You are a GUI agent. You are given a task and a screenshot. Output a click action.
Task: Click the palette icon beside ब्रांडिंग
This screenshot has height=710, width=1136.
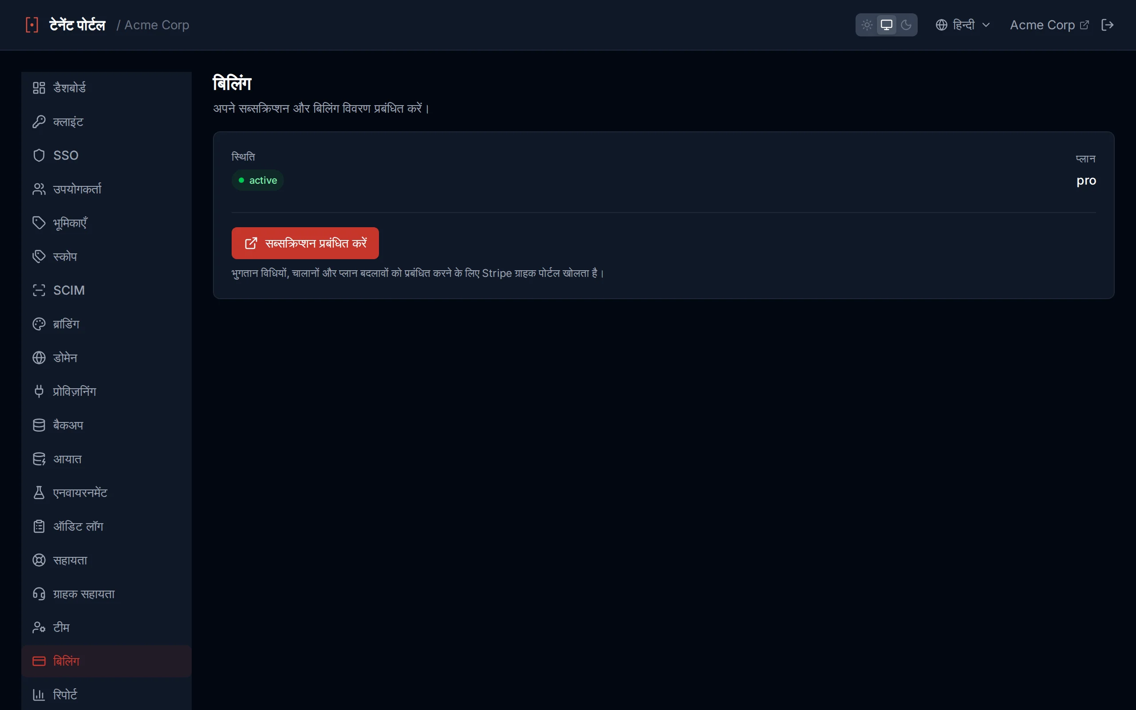pyautogui.click(x=39, y=324)
